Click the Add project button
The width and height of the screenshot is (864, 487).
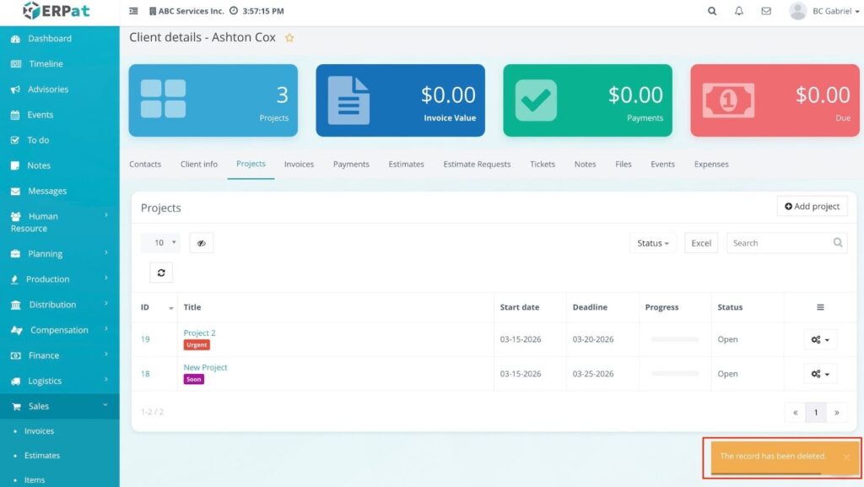[812, 206]
